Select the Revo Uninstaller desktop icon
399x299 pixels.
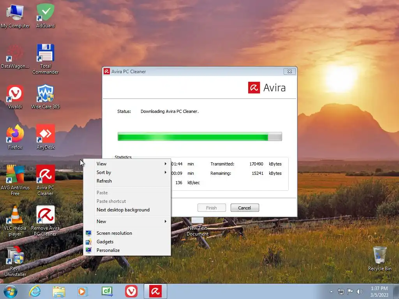coord(15,261)
